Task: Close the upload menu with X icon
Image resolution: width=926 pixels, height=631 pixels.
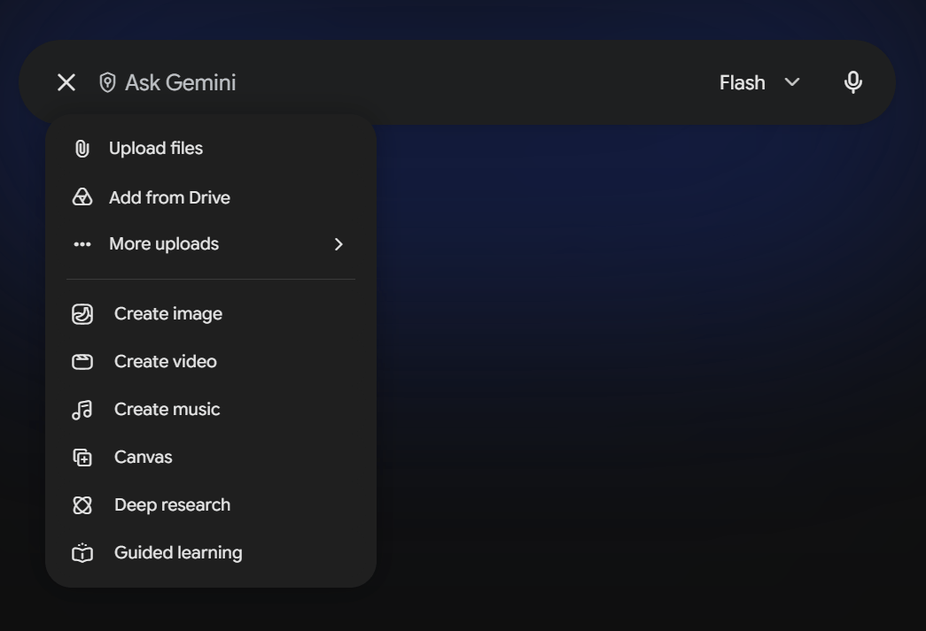Action: 66,82
